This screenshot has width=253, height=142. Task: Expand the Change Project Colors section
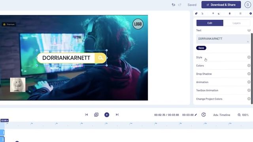223,99
